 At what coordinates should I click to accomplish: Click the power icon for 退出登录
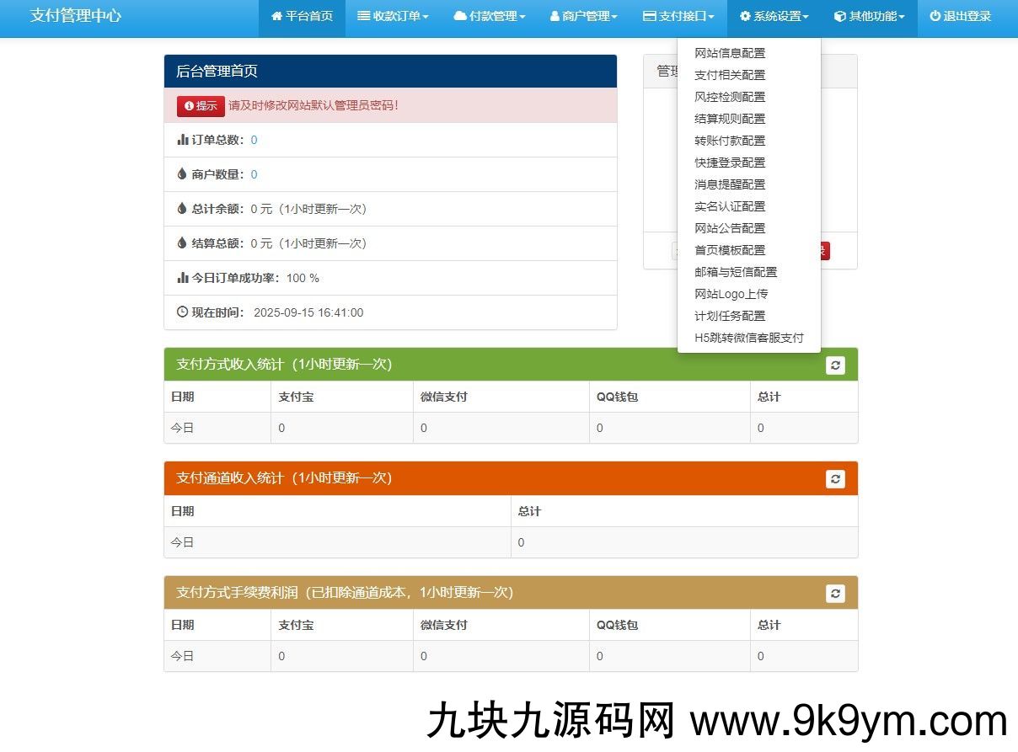tap(935, 17)
